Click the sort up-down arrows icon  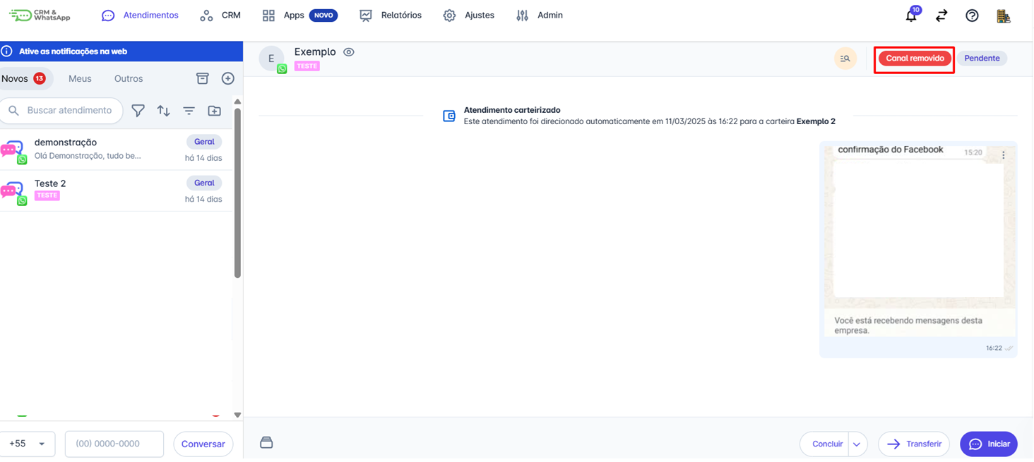pyautogui.click(x=163, y=111)
